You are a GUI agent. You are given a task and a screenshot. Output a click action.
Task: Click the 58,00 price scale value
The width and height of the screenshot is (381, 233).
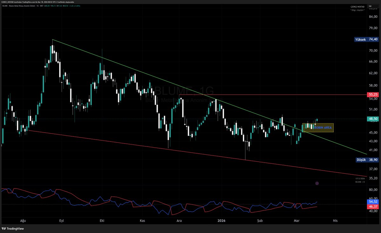(x=373, y=86)
